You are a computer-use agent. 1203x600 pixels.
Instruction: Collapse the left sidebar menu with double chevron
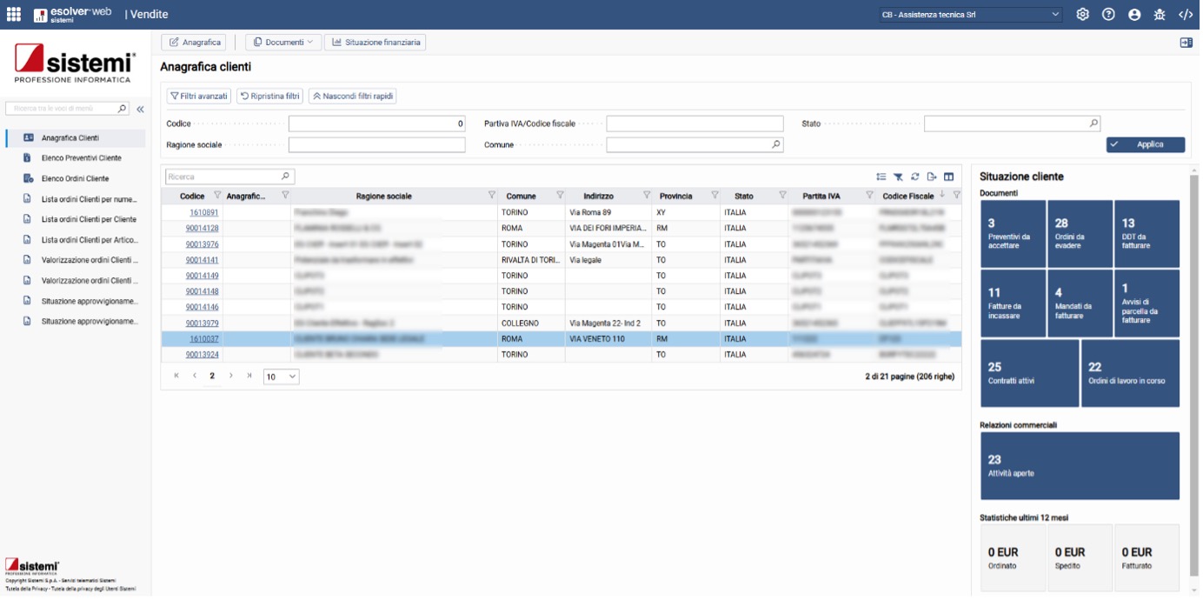point(140,110)
